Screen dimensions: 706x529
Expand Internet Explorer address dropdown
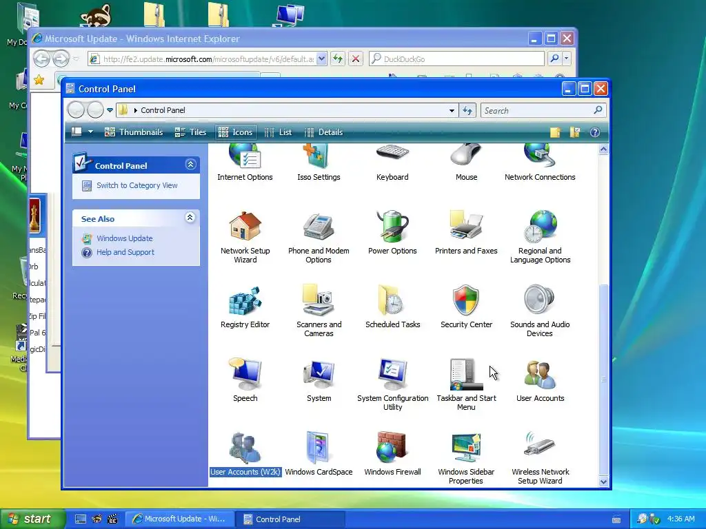(x=321, y=59)
